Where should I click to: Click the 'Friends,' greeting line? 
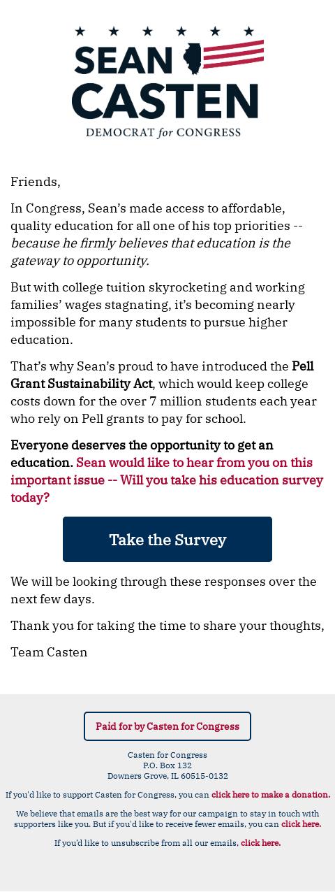(x=36, y=182)
